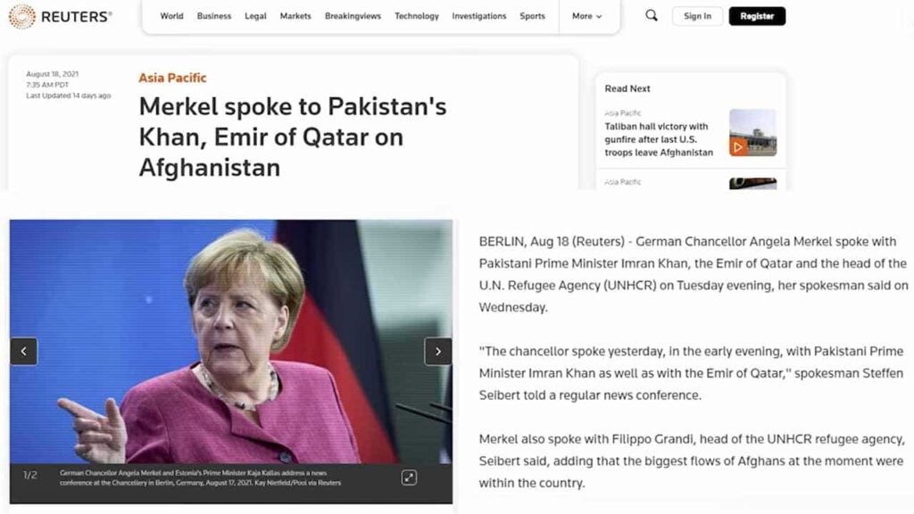Click the black Register button

[757, 16]
